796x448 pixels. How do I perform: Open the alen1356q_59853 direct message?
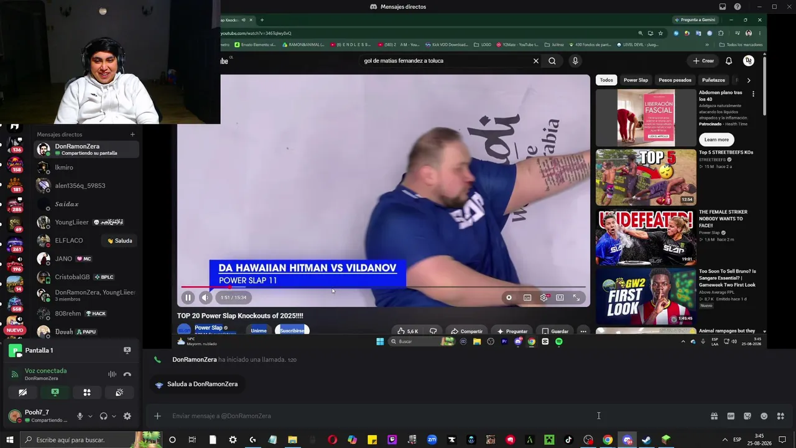click(x=87, y=185)
